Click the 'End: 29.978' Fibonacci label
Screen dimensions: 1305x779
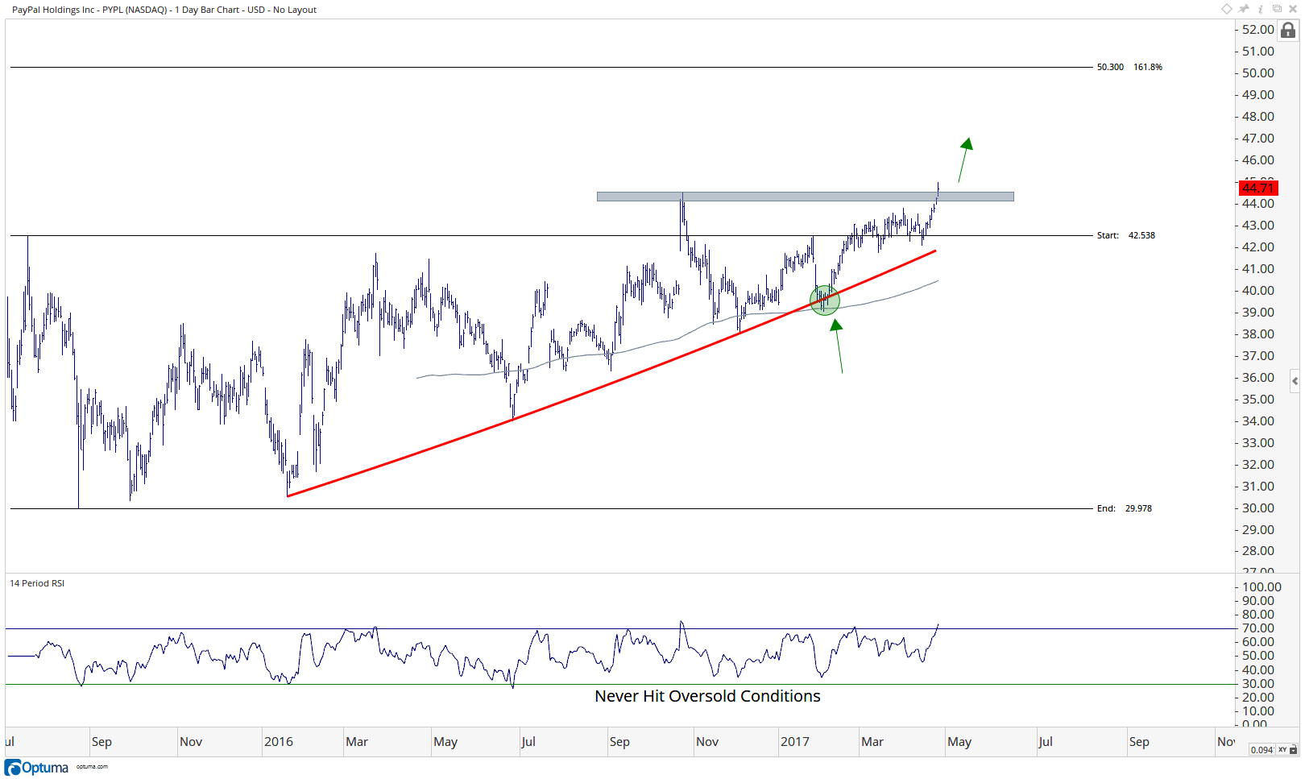pyautogui.click(x=1124, y=508)
